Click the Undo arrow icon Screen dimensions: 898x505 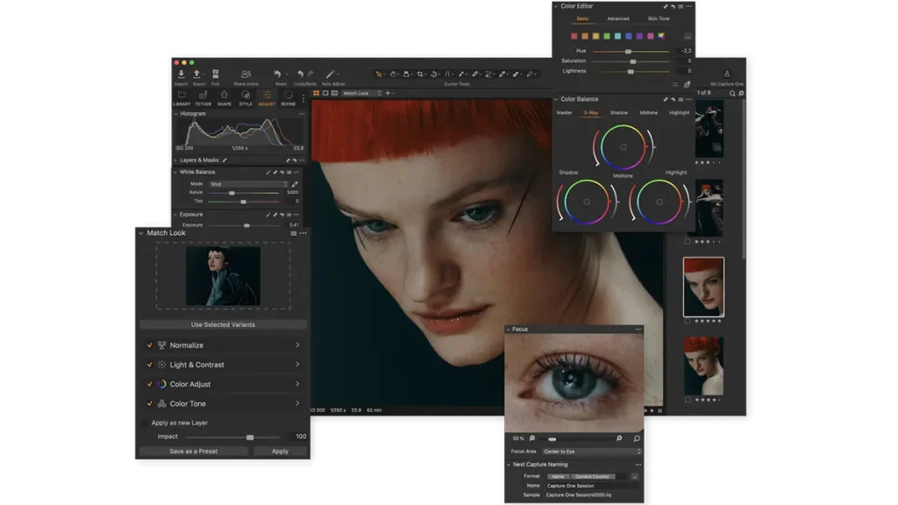tap(300, 74)
